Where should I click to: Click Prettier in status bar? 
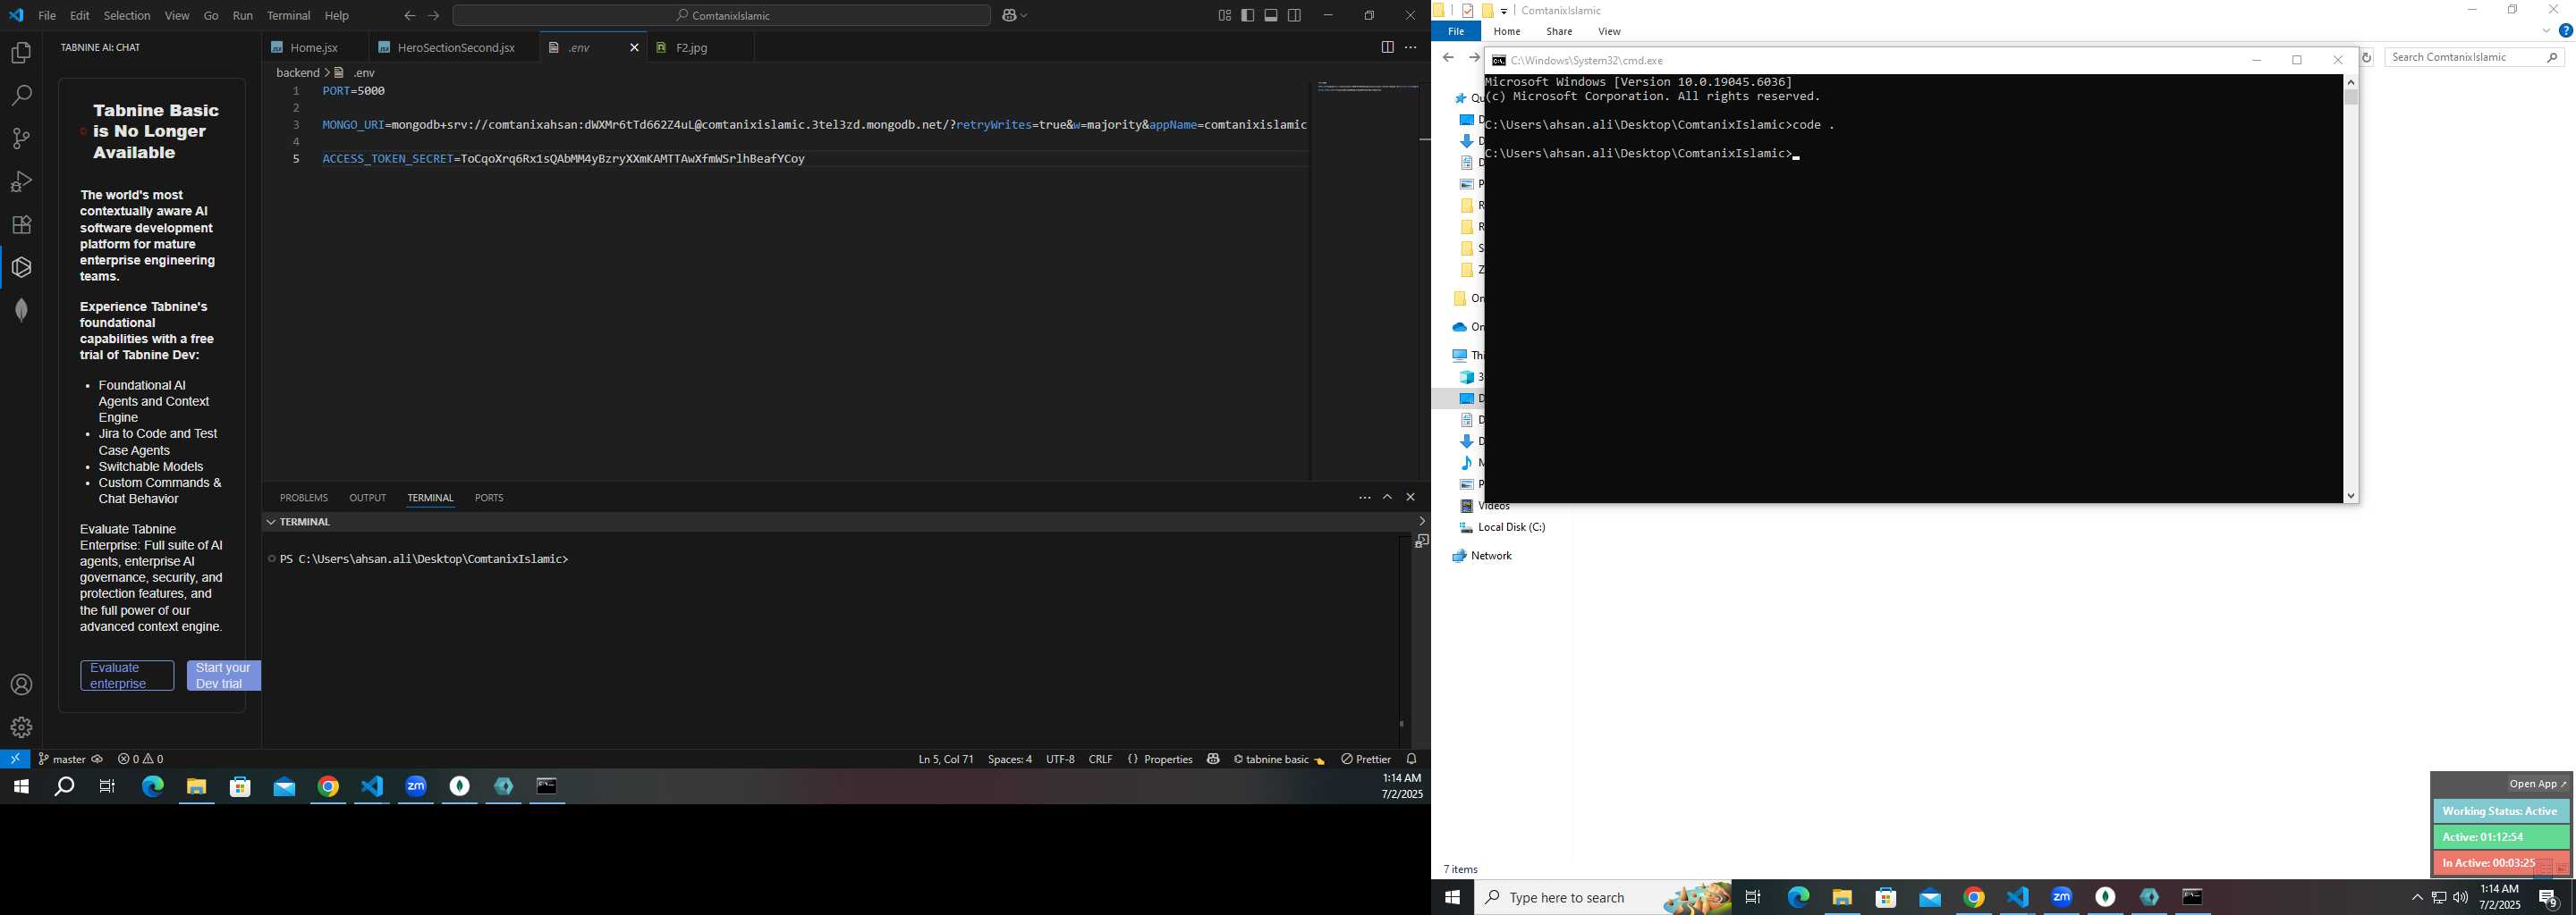[x=1366, y=760]
